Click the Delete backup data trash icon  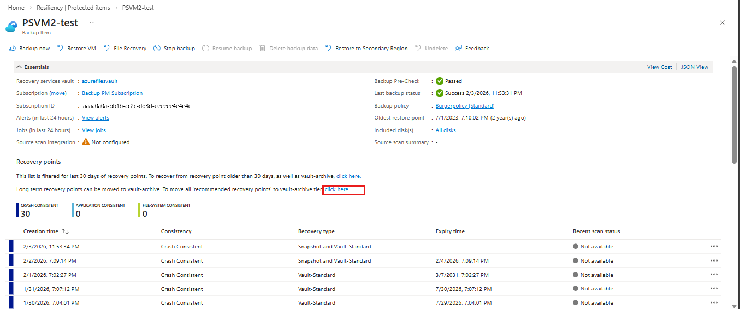tap(263, 49)
